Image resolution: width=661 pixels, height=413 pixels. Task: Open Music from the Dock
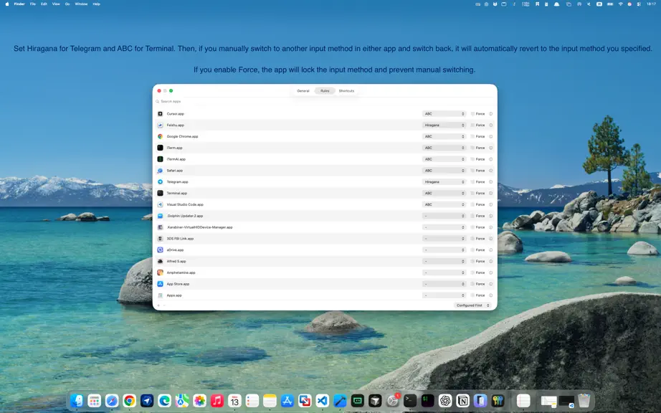pyautogui.click(x=217, y=400)
